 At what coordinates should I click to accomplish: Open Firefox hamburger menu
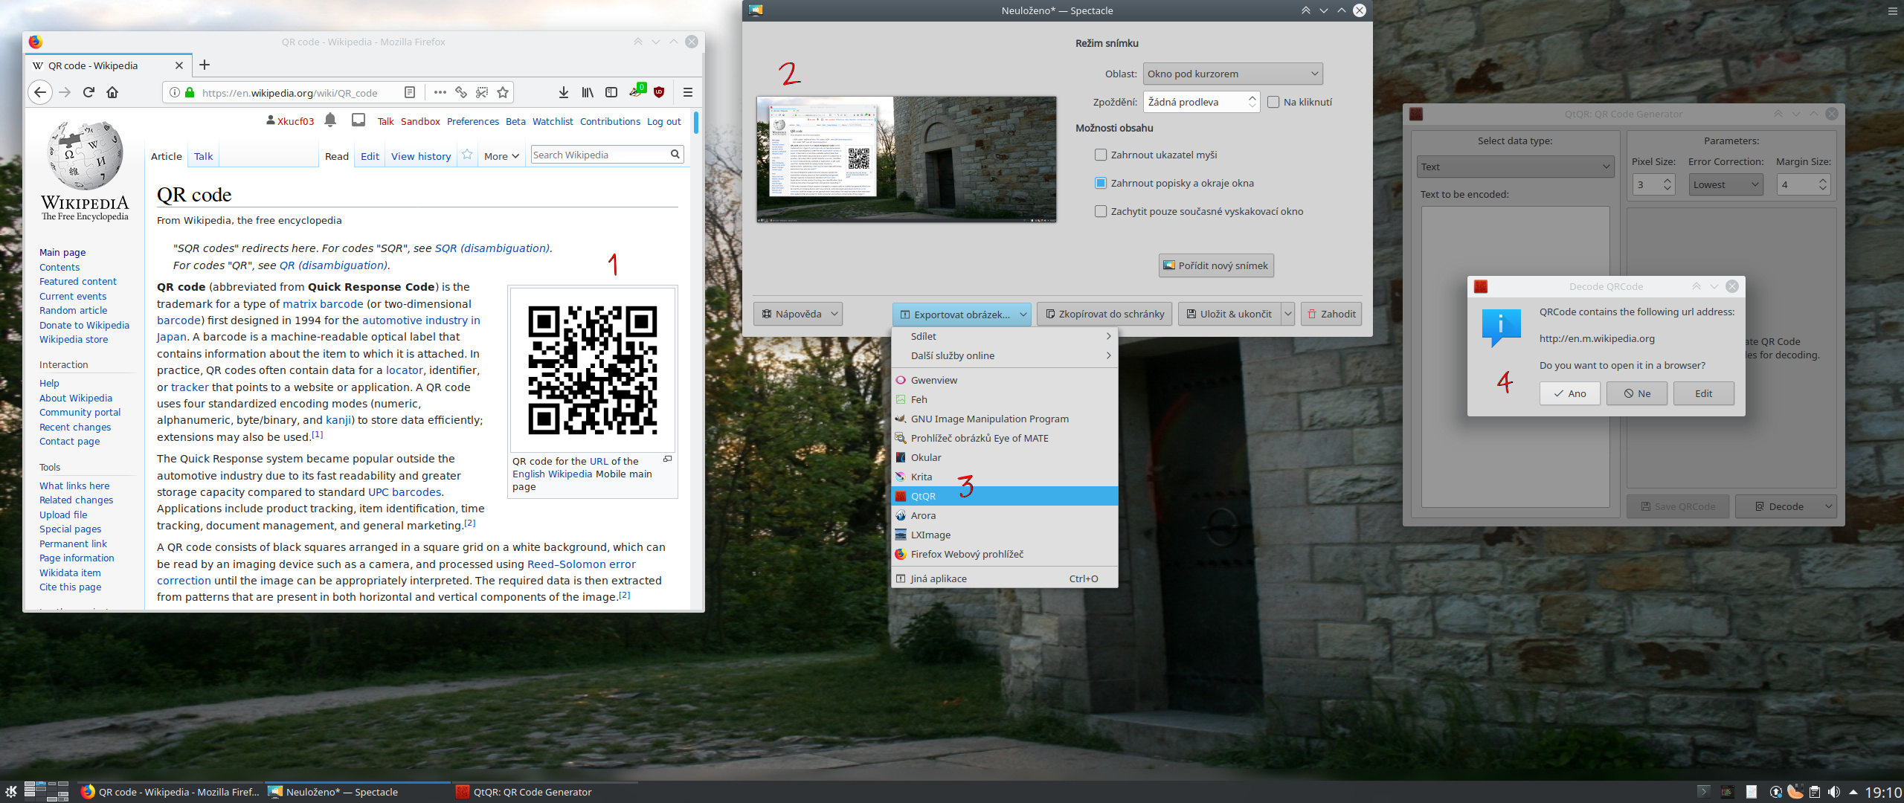pyautogui.click(x=688, y=92)
